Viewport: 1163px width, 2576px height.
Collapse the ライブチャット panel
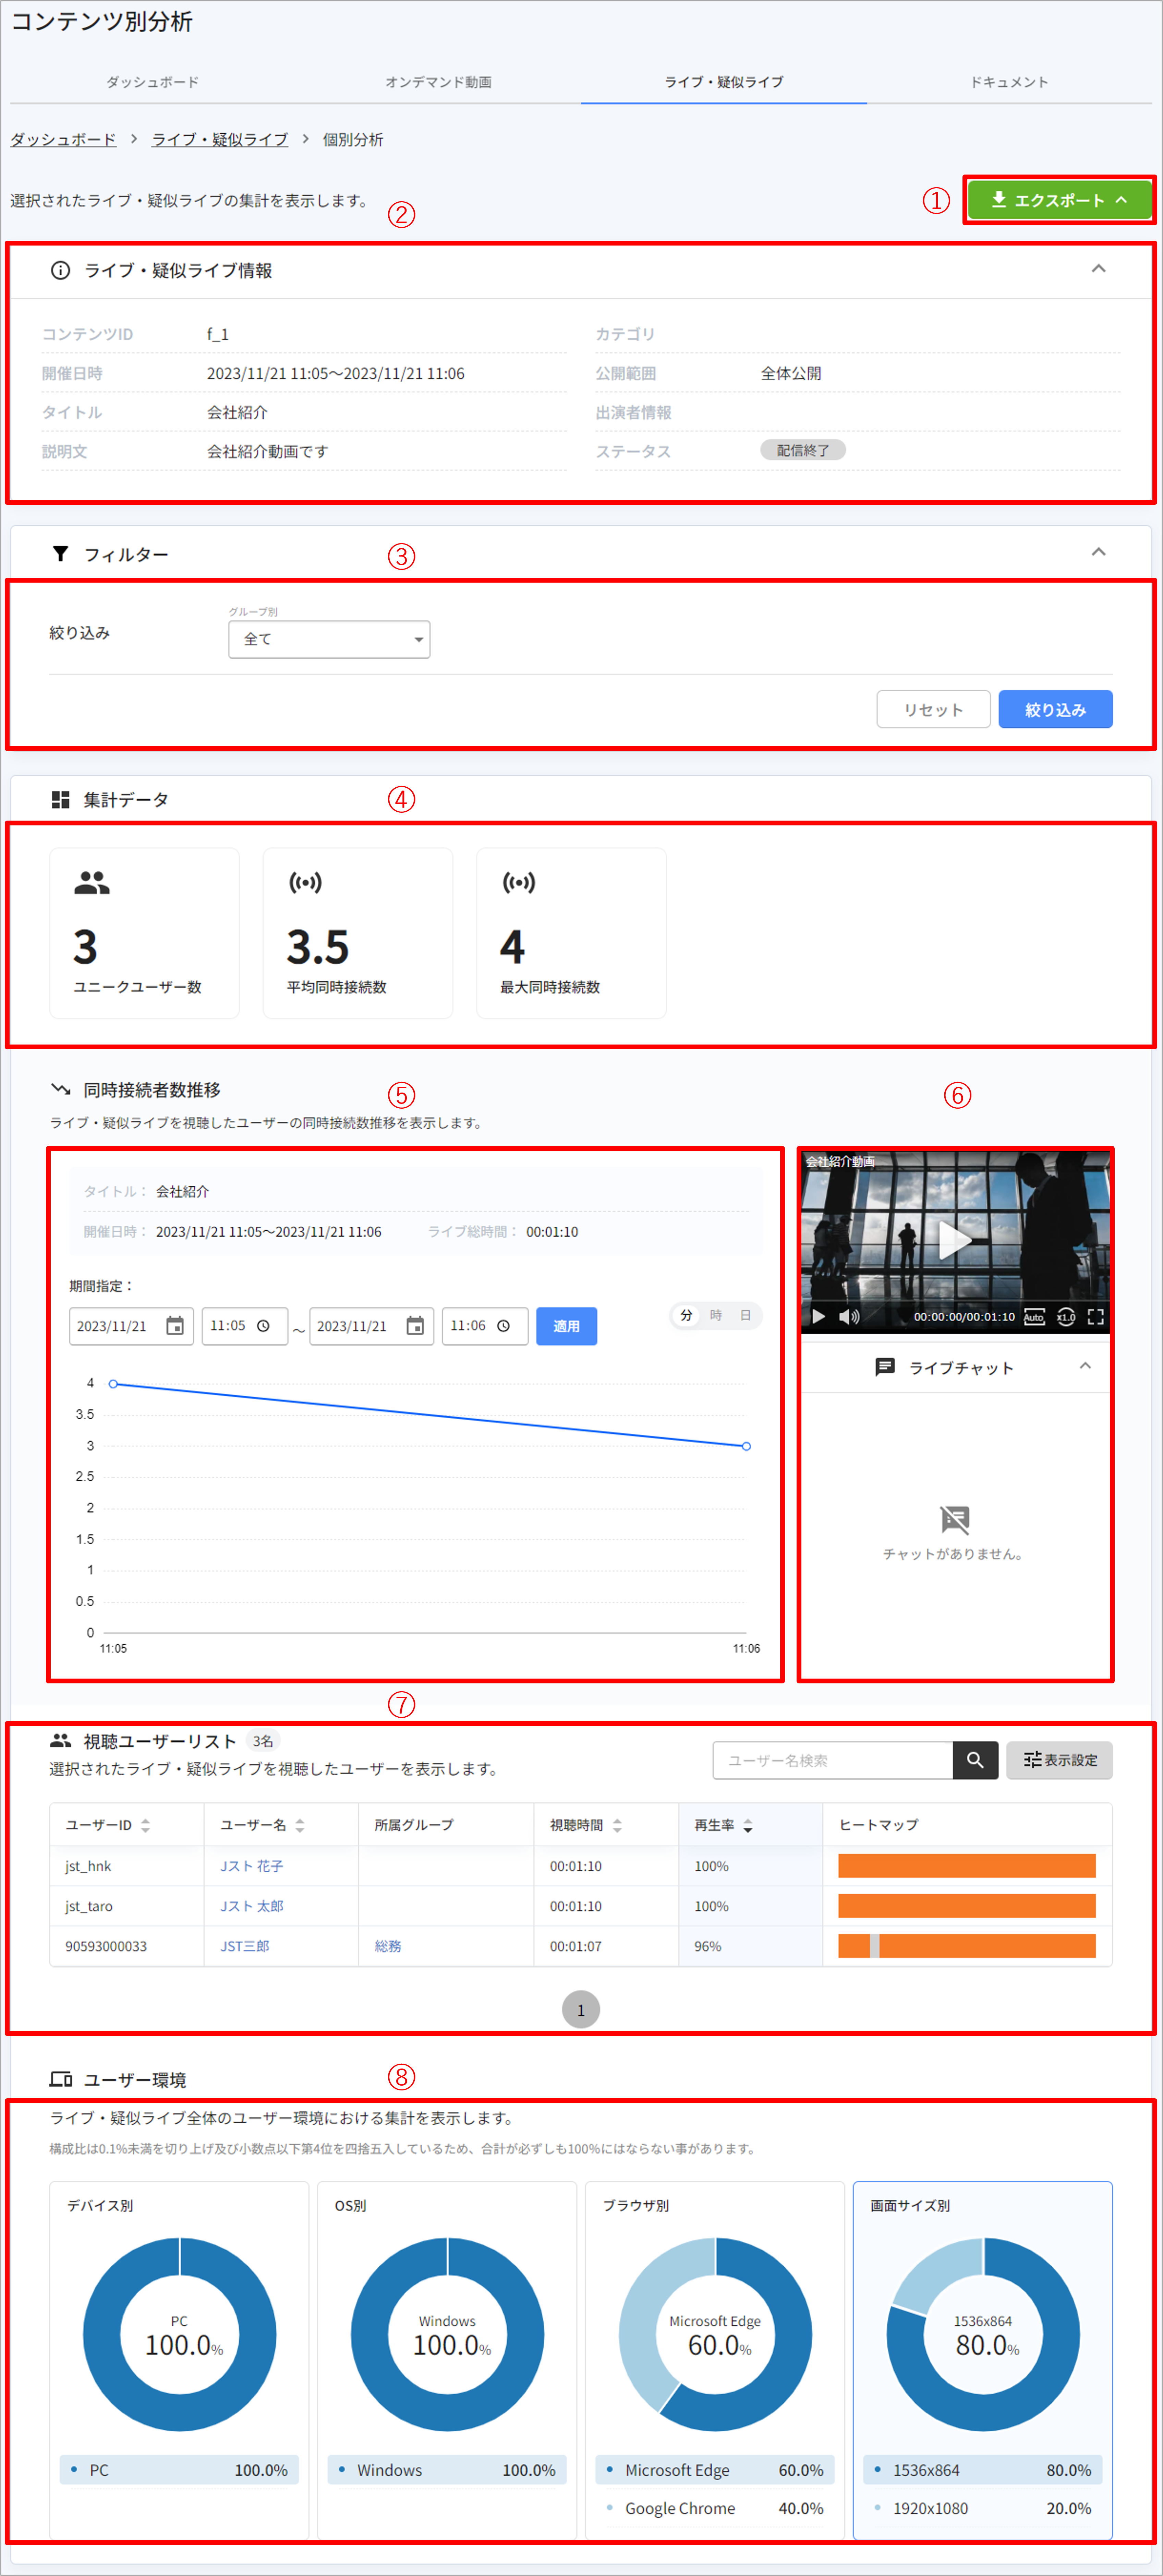(x=1085, y=1366)
